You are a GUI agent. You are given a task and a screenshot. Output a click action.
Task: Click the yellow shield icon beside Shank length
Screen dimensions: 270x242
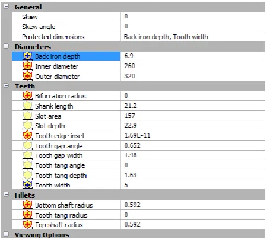(27, 106)
